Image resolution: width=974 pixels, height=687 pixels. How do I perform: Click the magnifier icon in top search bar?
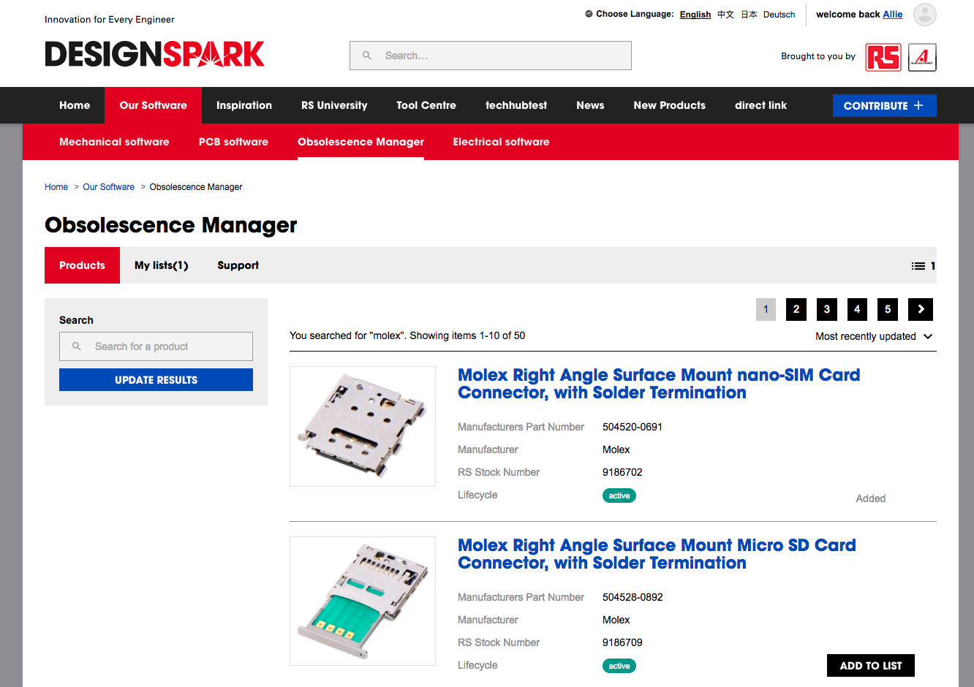(367, 56)
